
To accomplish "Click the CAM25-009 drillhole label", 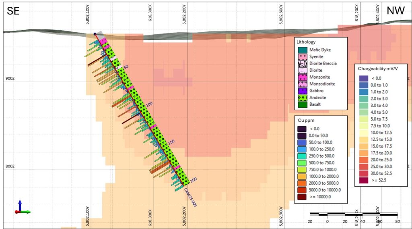I will coord(192,198).
